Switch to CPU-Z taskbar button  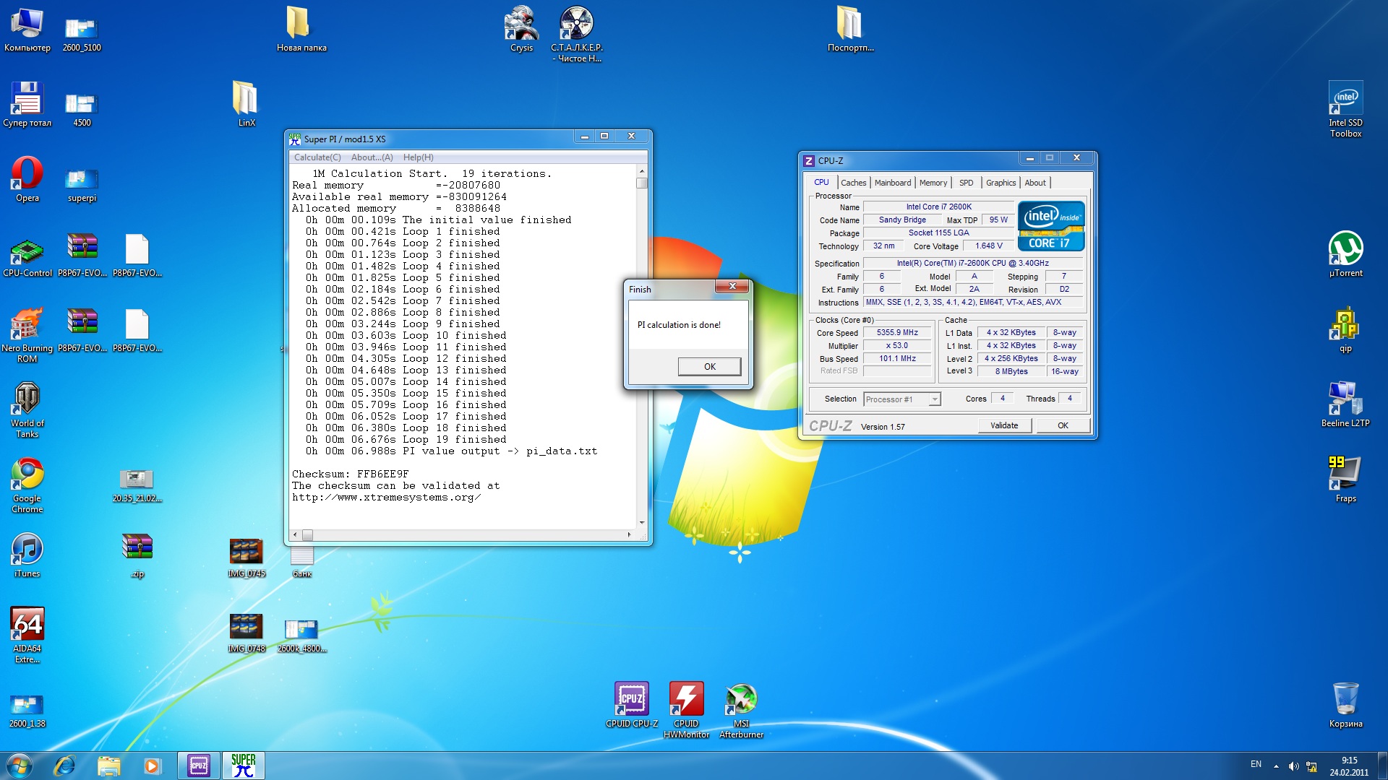(x=198, y=766)
